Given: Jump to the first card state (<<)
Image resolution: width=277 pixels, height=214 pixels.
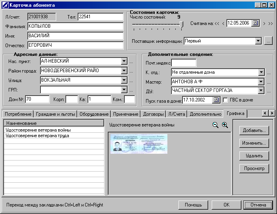Looking at the screenshot, I should click(x=216, y=23).
